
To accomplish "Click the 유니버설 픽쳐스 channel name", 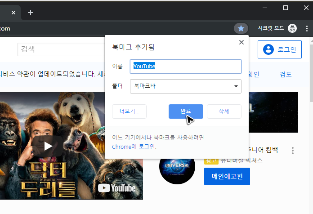I will click(x=241, y=160).
